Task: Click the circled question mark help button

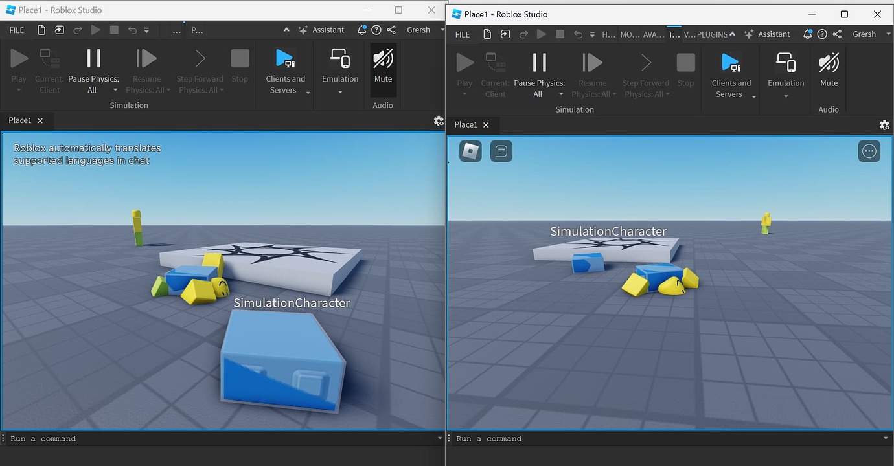Action: coord(376,30)
